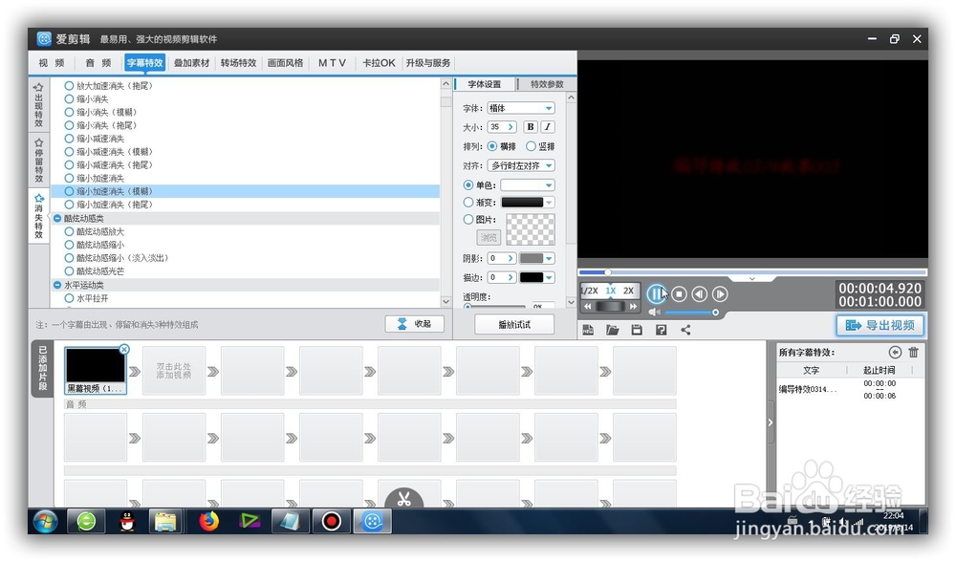Viewport: 956px width, 562px height.
Task: Select the 缩小消失 effect radio button
Action: 70,98
